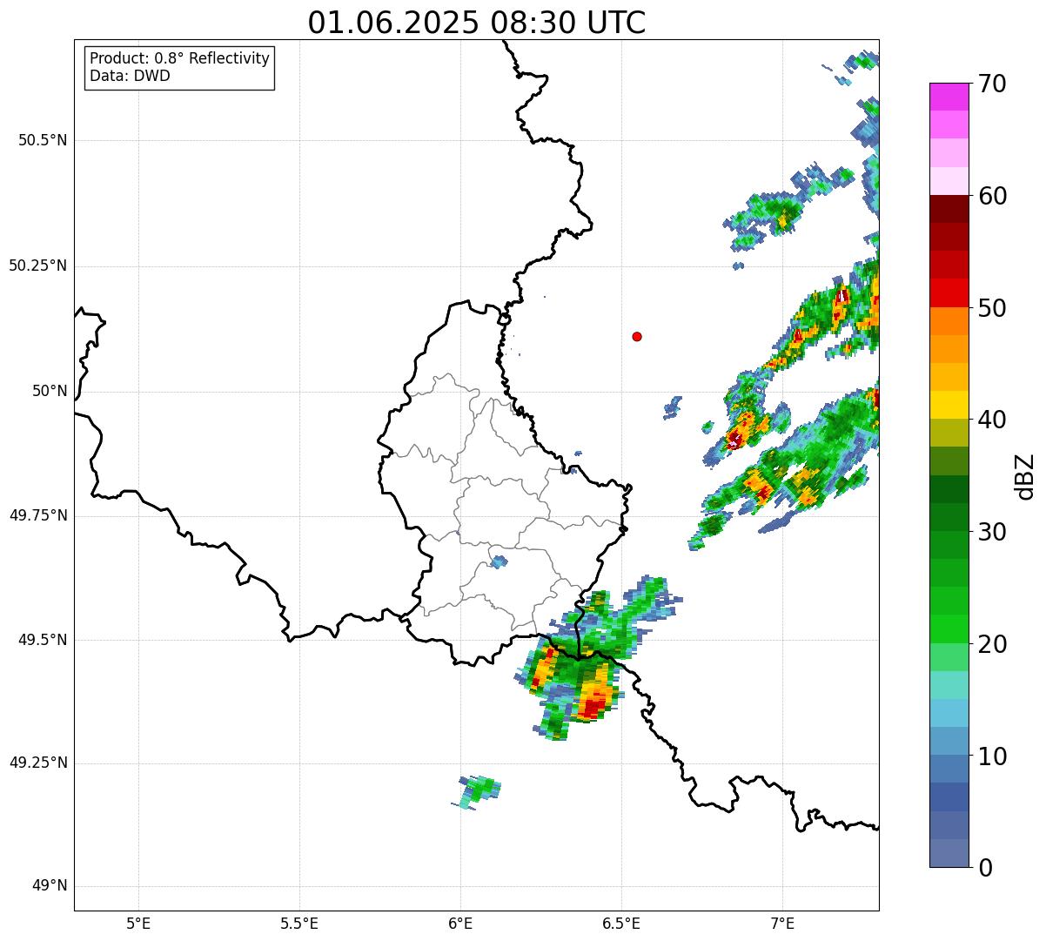Viewport: 1046px width, 941px height.
Task: Click the 5°E longitude label
Action: 138,924
